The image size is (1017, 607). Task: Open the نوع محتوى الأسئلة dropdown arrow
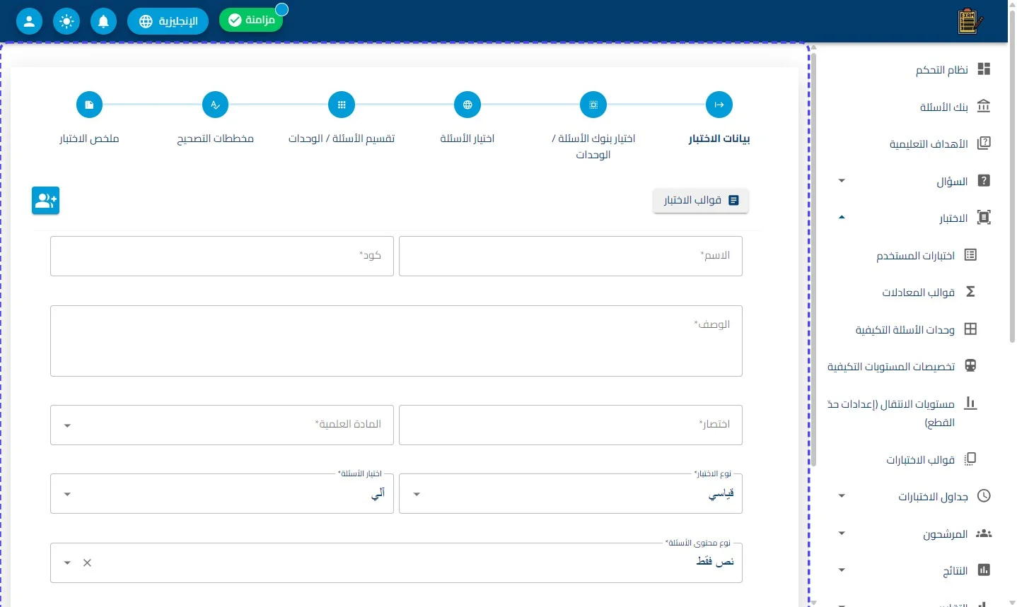point(67,563)
